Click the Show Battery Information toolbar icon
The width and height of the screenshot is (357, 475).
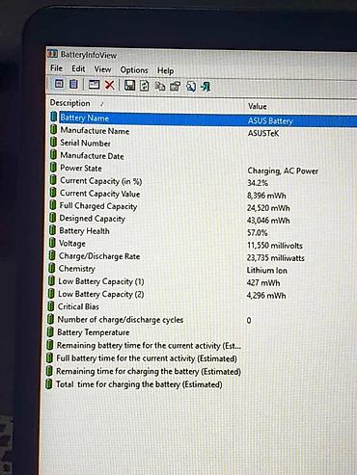coord(59,84)
